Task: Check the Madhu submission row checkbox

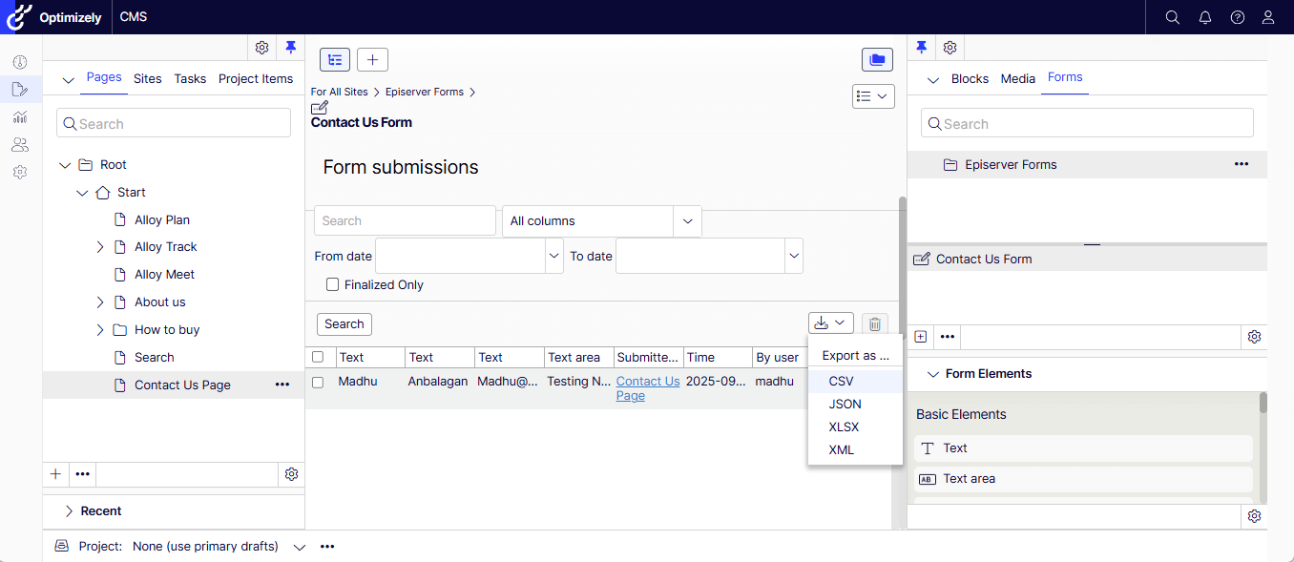Action: pyautogui.click(x=318, y=382)
